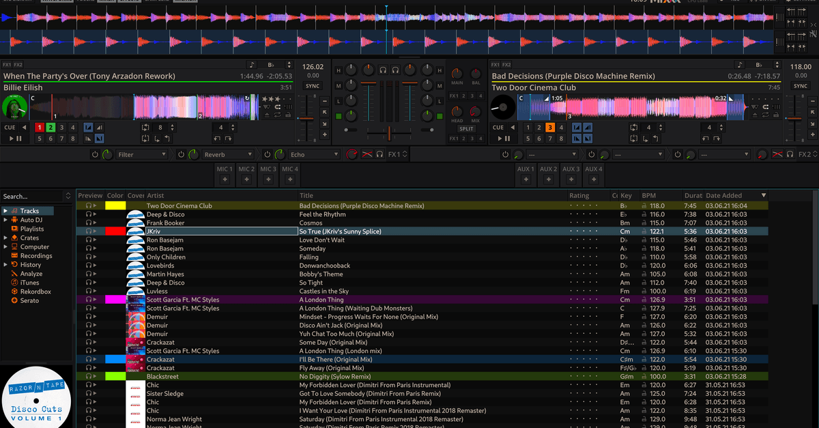Click the star rating icon on the left deck

[x=268, y=99]
